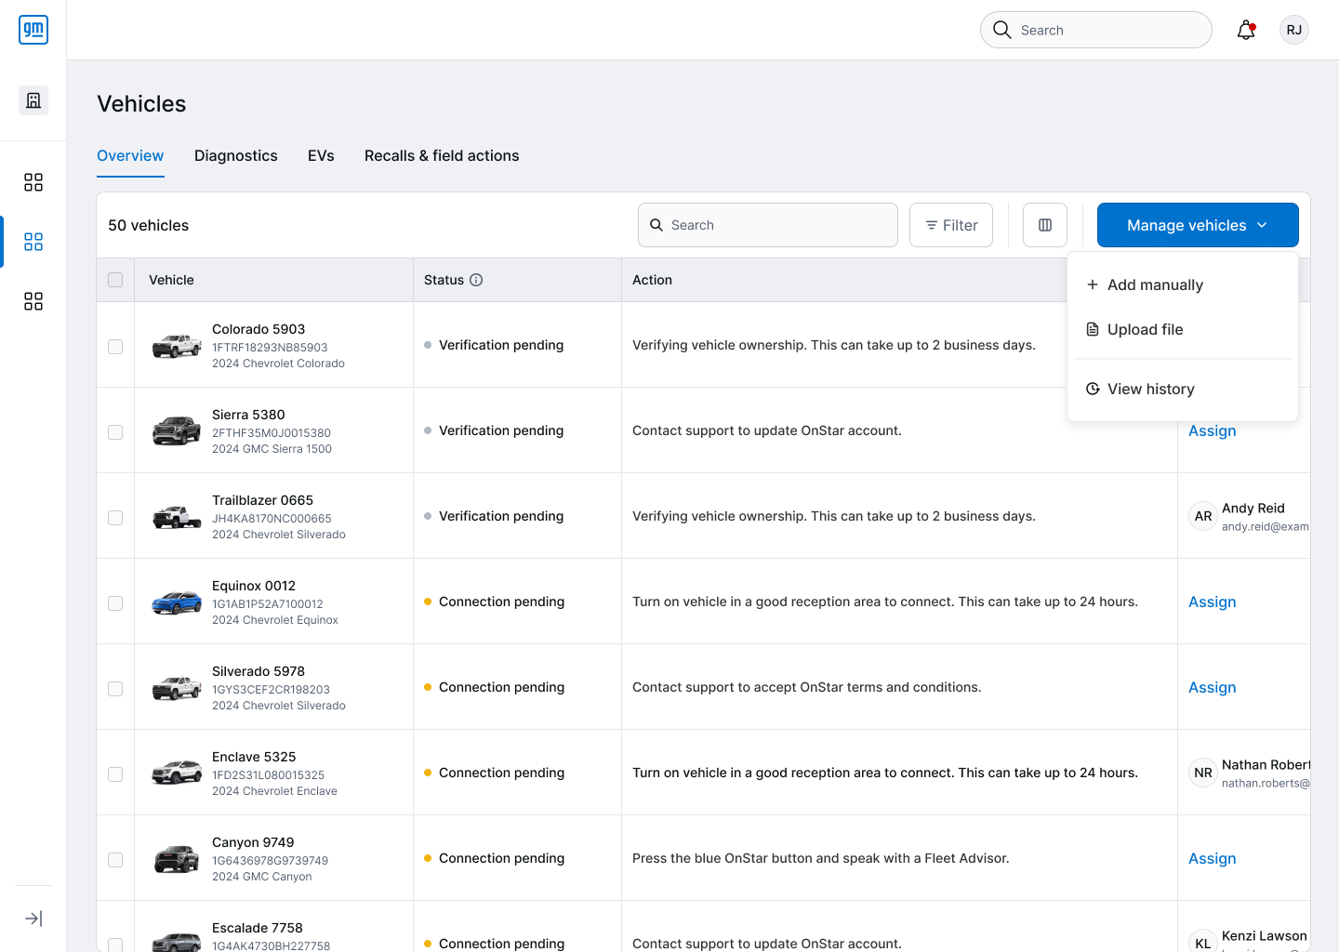Select the third grid icon in sidebar
Image resolution: width=1339 pixels, height=952 pixels.
pyautogui.click(x=33, y=301)
